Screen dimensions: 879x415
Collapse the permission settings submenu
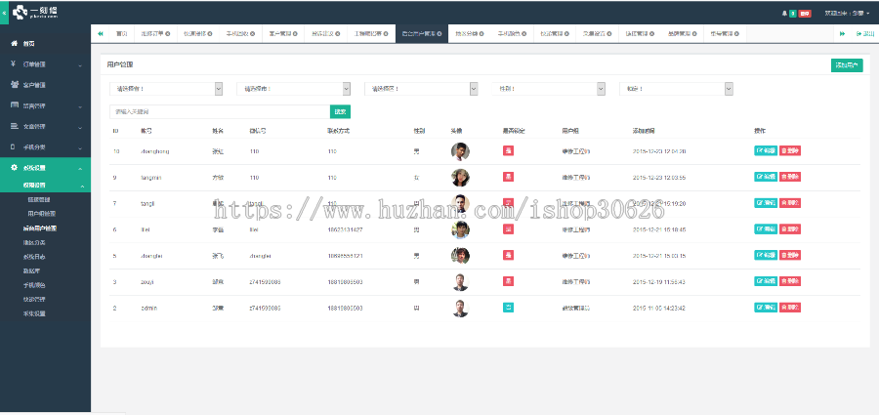click(80, 186)
